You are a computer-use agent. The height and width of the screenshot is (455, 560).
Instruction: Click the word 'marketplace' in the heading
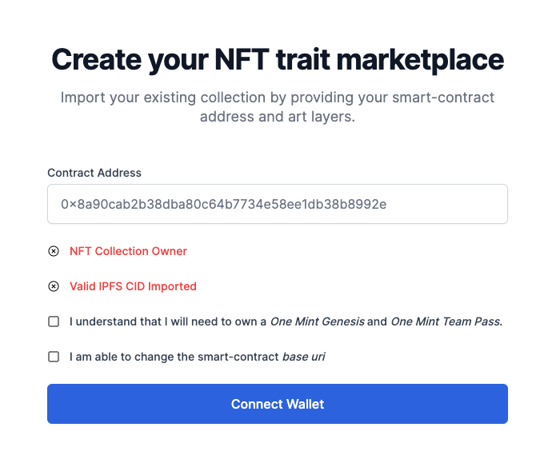tap(420, 60)
